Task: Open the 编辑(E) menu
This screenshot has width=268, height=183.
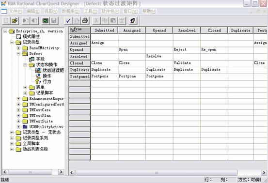Action: [33, 12]
